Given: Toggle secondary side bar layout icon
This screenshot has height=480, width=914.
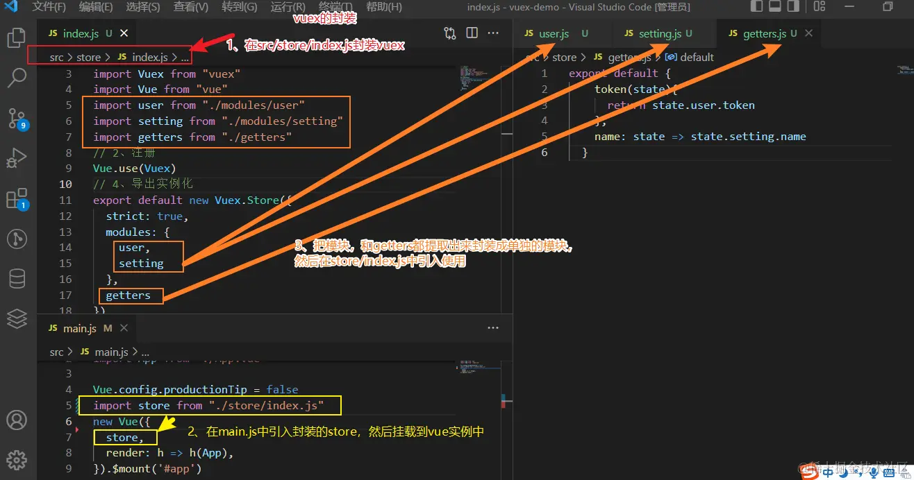Looking at the screenshot, I should (x=795, y=7).
